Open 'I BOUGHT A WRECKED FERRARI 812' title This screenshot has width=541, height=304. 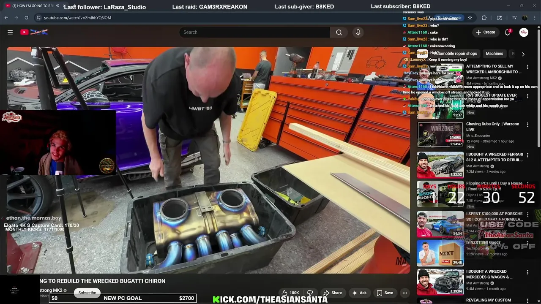coord(495,157)
